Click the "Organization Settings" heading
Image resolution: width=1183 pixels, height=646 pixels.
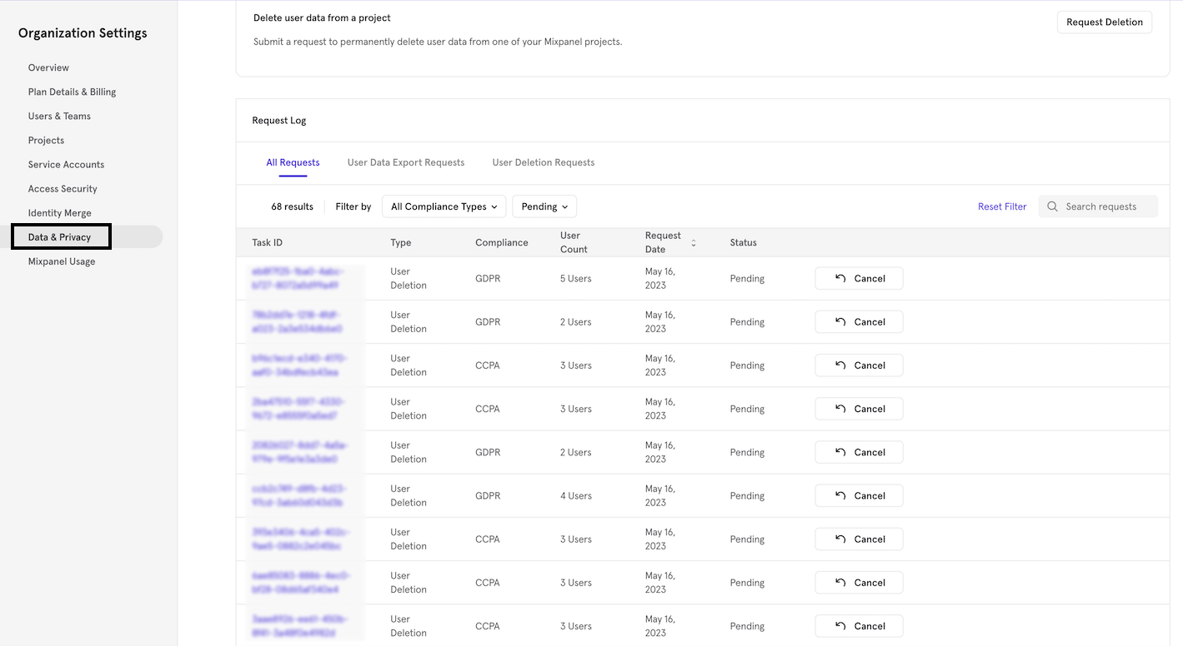click(83, 33)
